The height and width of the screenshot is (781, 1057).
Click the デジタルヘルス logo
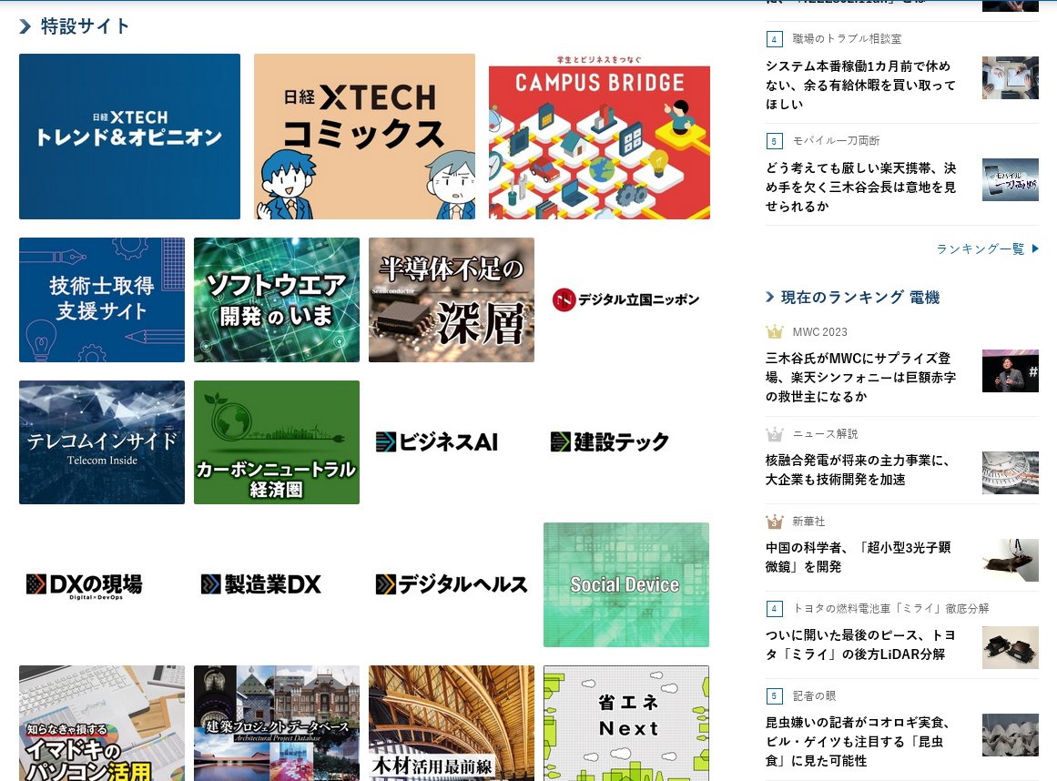point(452,584)
